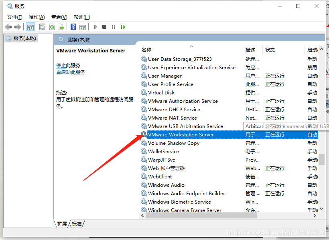
Task: Click the gear icon beside WalletService
Action: (144, 151)
